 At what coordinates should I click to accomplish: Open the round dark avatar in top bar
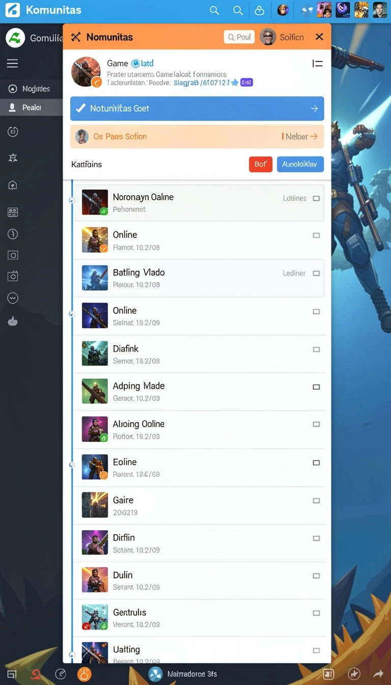[283, 10]
